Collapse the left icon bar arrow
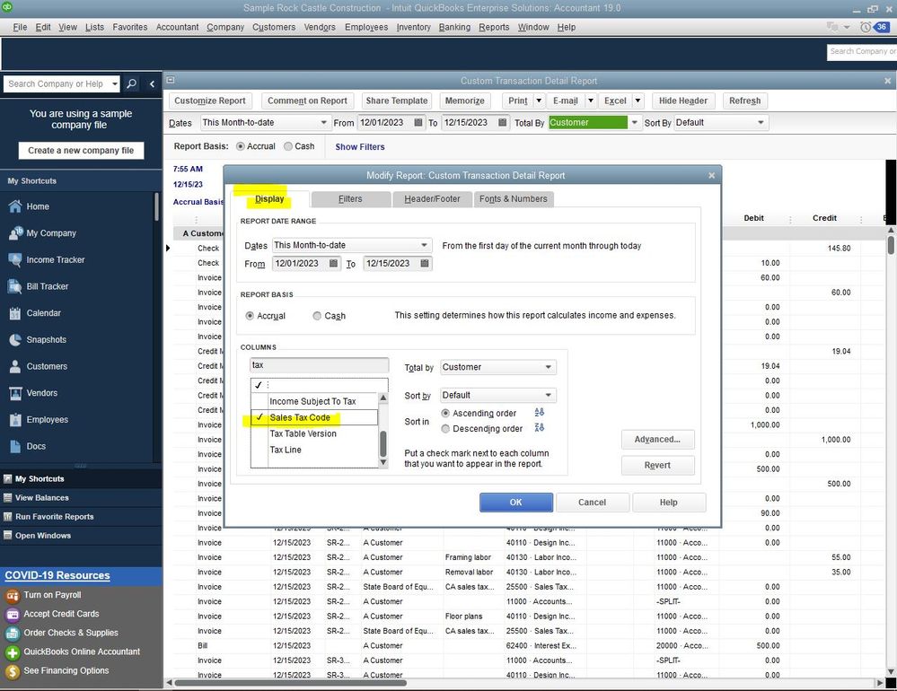Viewport: 897px width, 691px height. [x=152, y=84]
